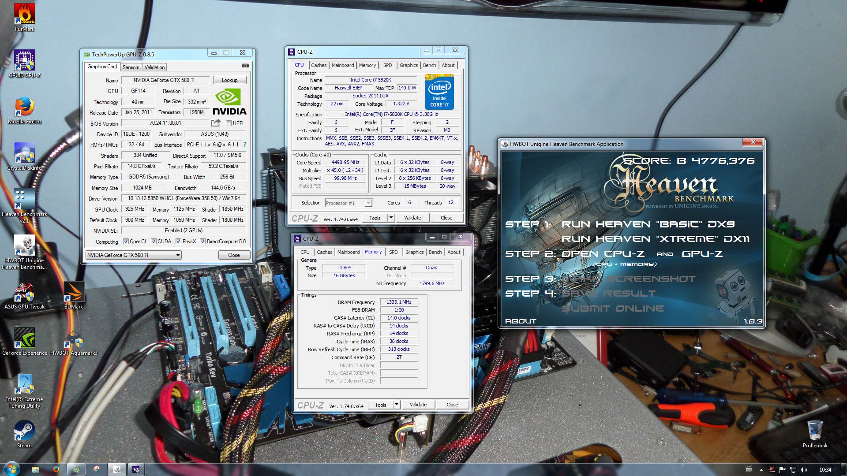Switch to the Sensors tab in GPU-Z

[x=131, y=67]
